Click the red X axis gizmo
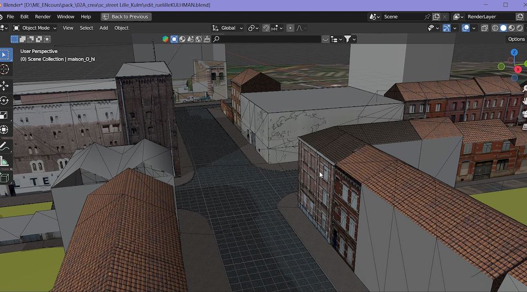Screen dimensions: 527x292 pyautogui.click(x=518, y=69)
